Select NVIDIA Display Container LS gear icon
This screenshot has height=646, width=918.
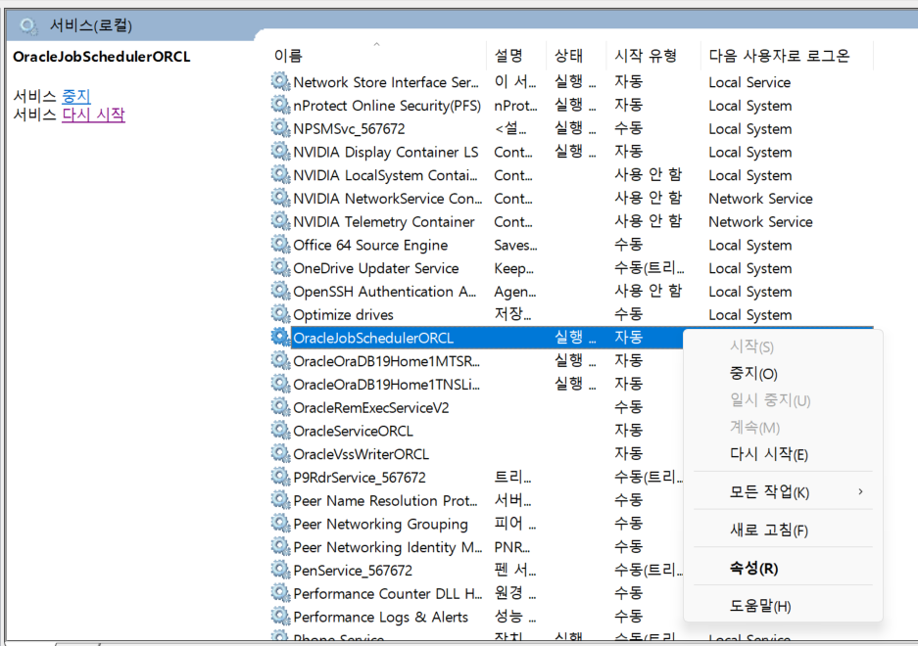click(x=280, y=151)
